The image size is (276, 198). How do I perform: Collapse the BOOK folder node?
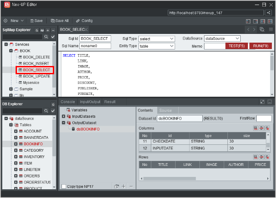pos(11,51)
